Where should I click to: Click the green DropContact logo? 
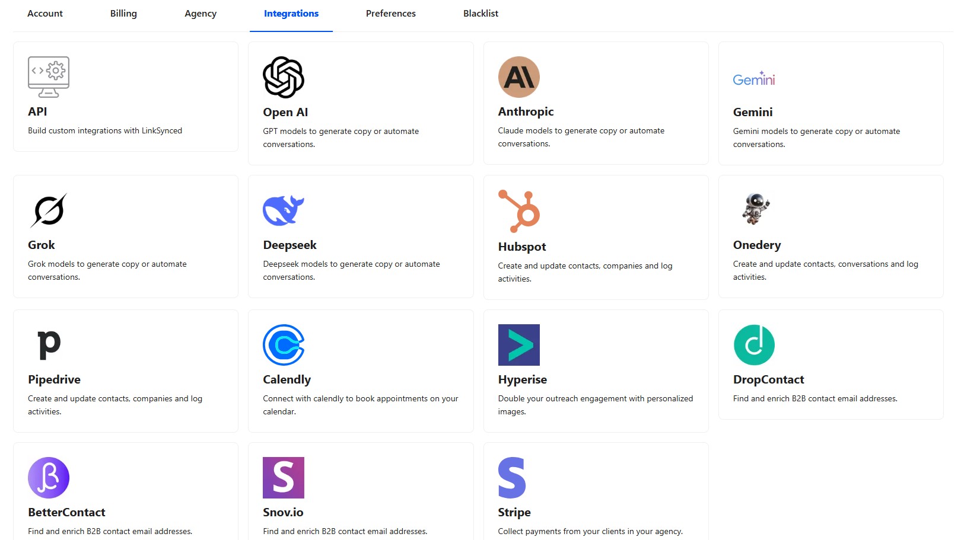[x=754, y=345]
